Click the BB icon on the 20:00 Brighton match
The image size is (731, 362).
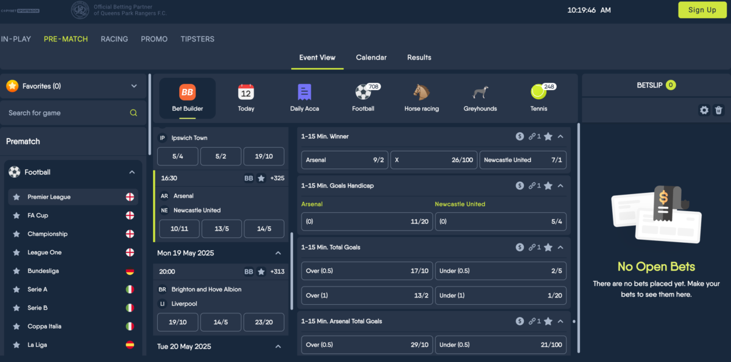coord(249,272)
